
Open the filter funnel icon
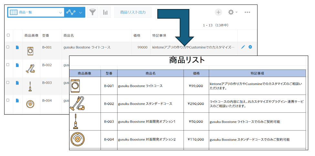93,12
